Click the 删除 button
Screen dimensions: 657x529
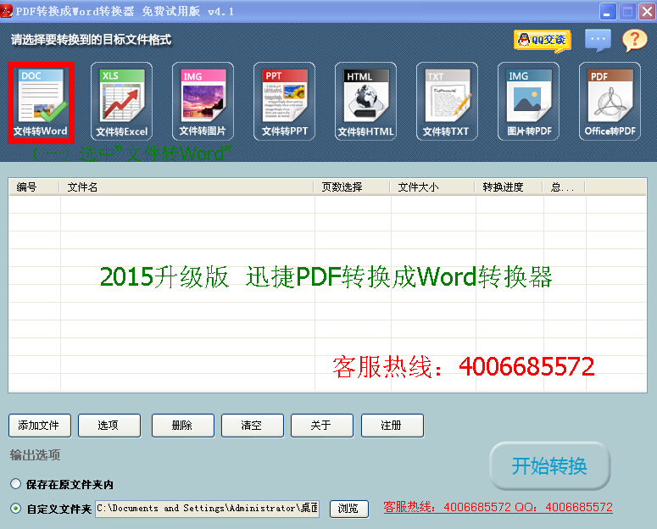click(x=183, y=426)
